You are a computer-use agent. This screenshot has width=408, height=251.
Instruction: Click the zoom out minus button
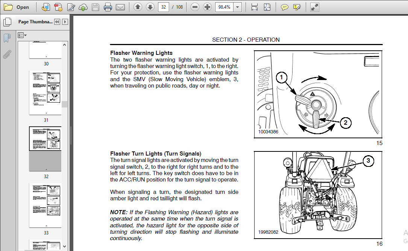(195, 7)
